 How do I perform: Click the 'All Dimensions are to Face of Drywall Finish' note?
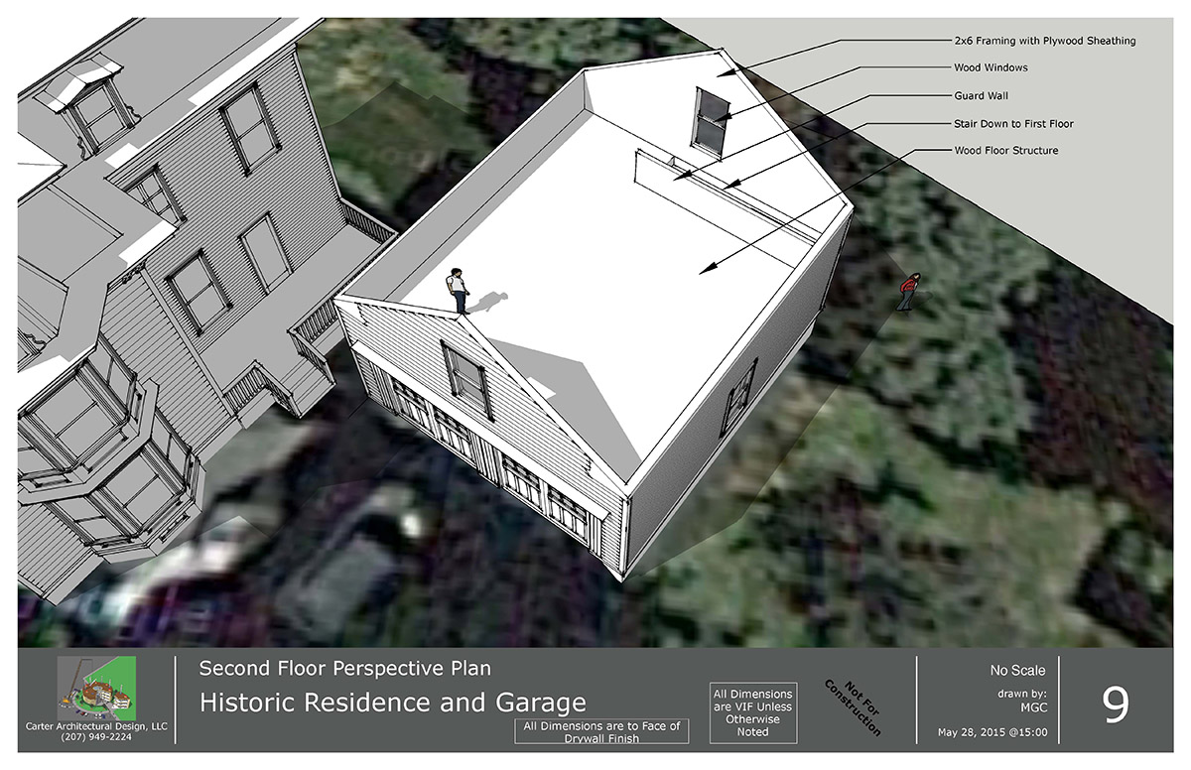(x=599, y=732)
